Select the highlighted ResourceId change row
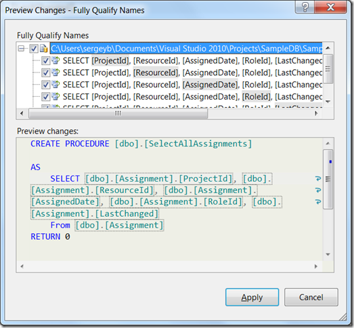The image size is (354, 328). click(x=193, y=73)
